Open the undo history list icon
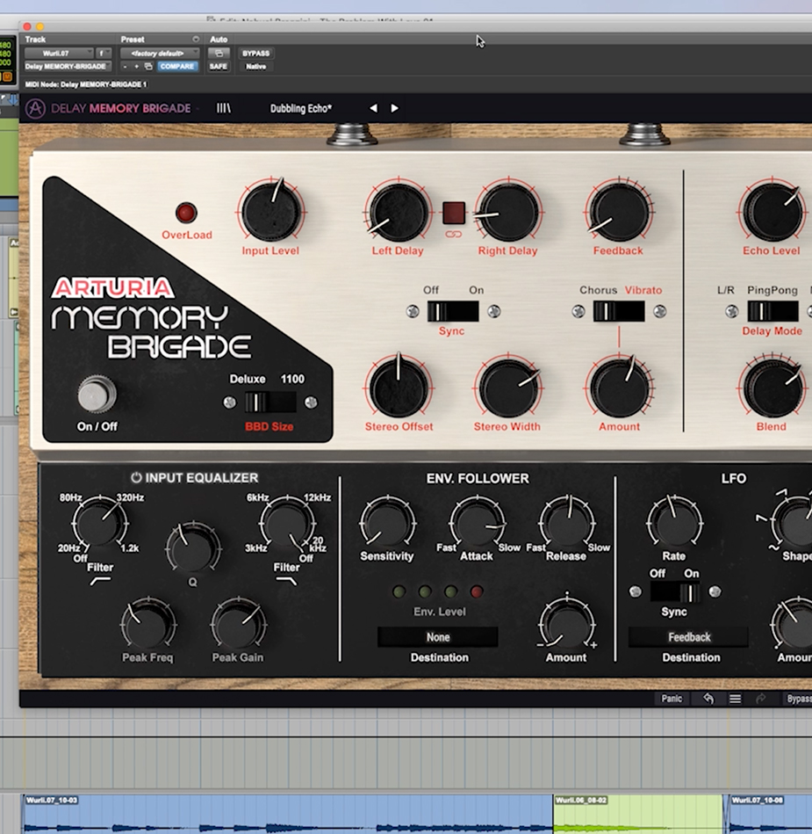Viewport: 812px width, 834px height. (735, 699)
